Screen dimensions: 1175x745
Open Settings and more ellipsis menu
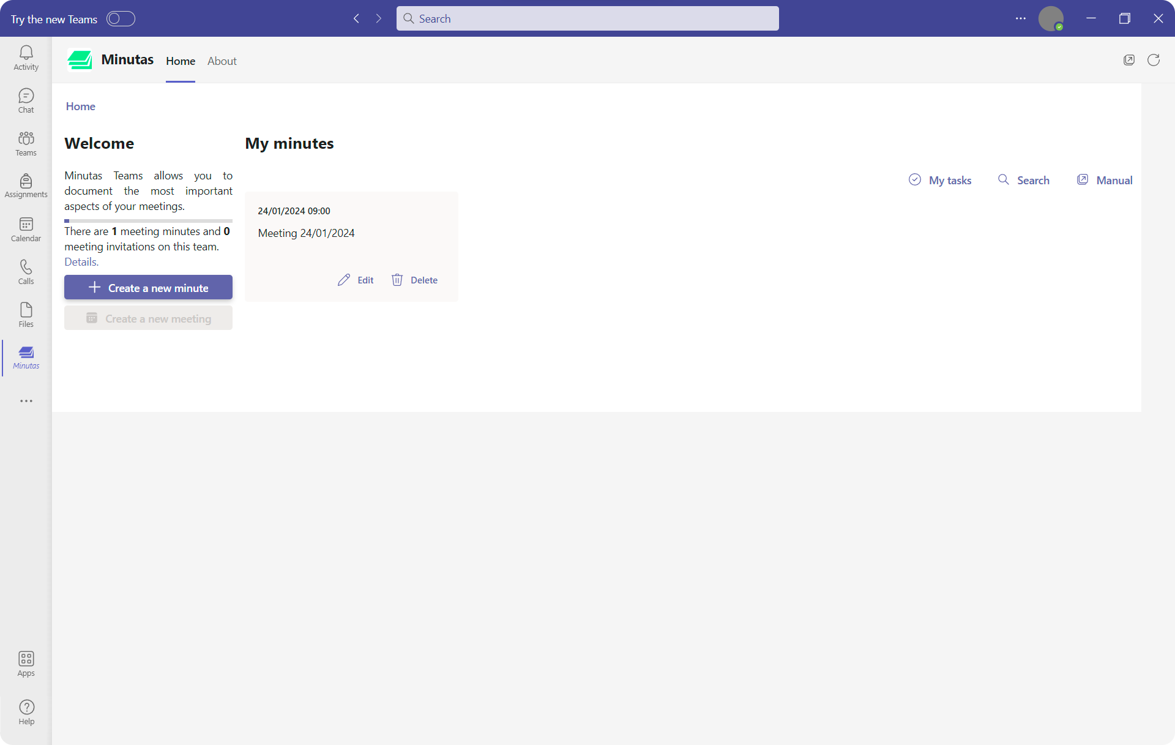pos(1021,18)
